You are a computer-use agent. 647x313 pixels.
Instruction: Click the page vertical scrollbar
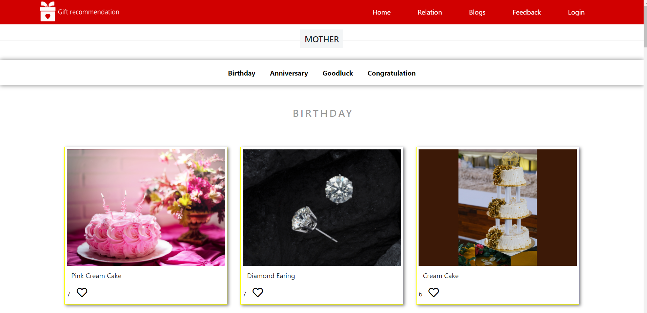tap(645, 156)
